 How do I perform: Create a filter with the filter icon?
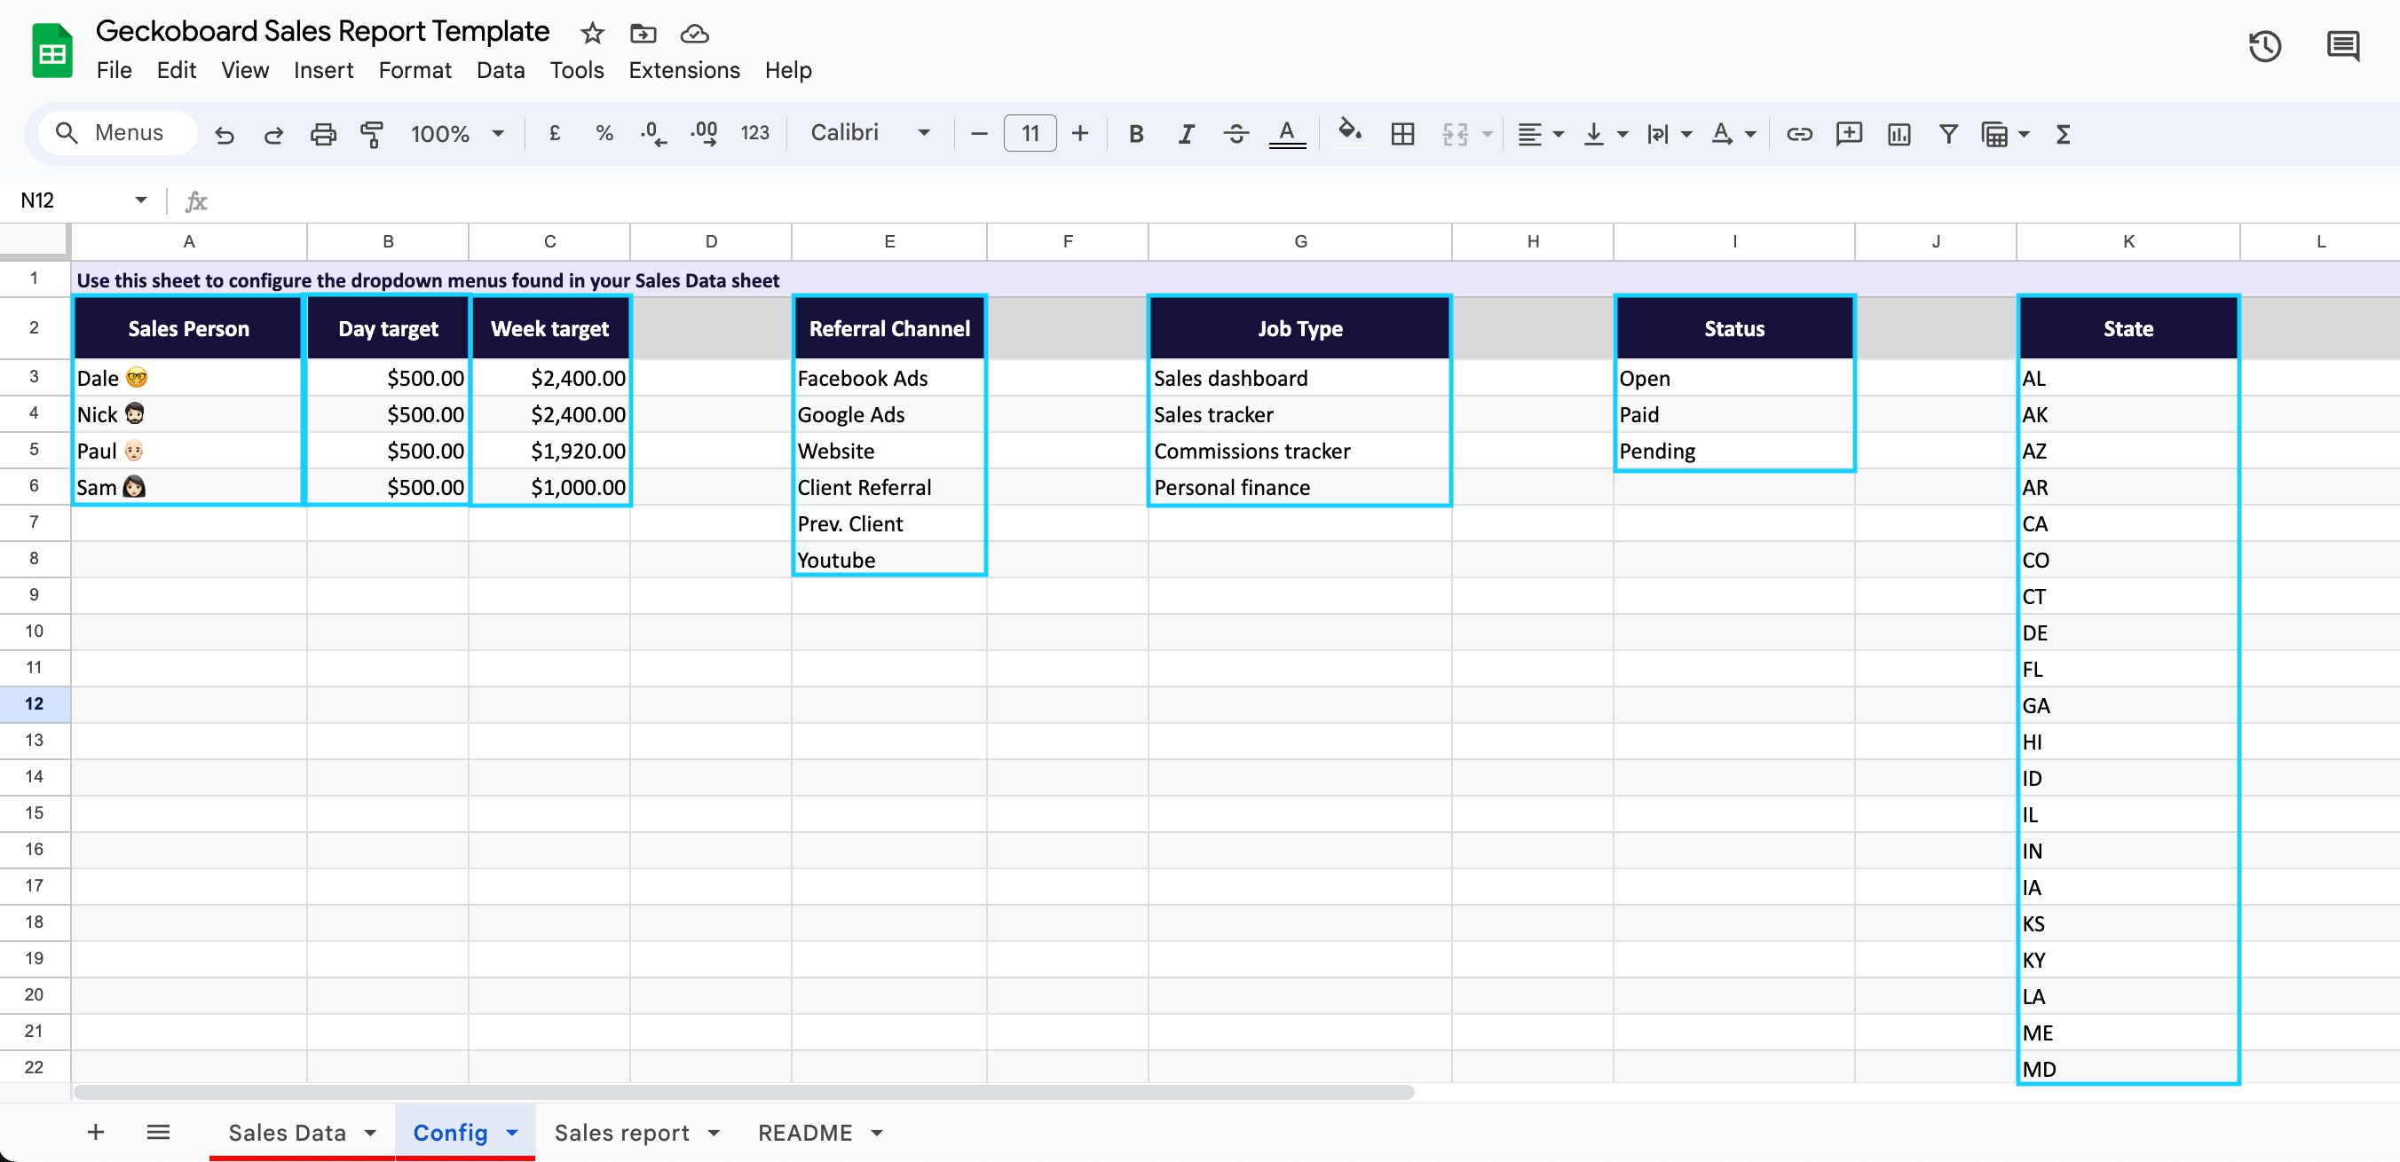(1948, 133)
